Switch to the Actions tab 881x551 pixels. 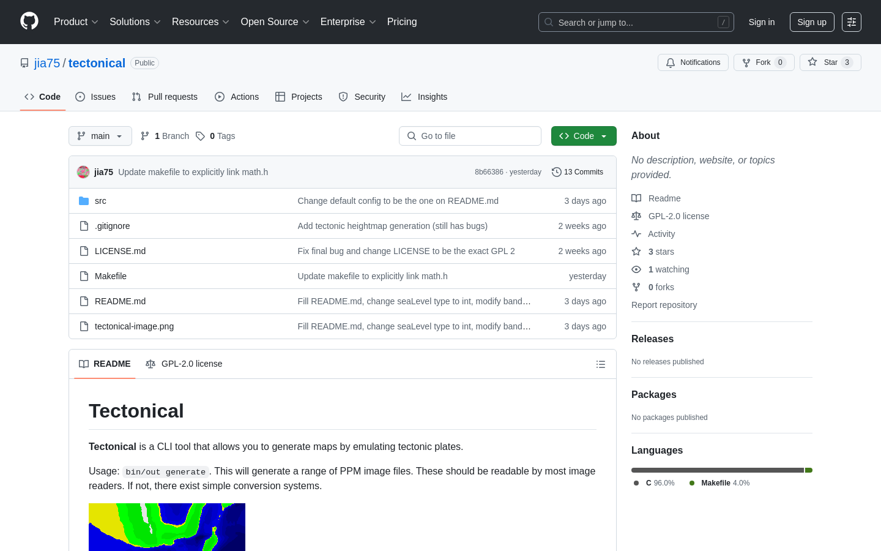237,97
